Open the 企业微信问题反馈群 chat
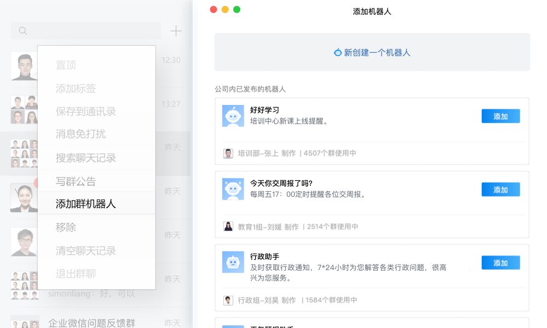Viewport: 547px width, 328px height. point(91,323)
